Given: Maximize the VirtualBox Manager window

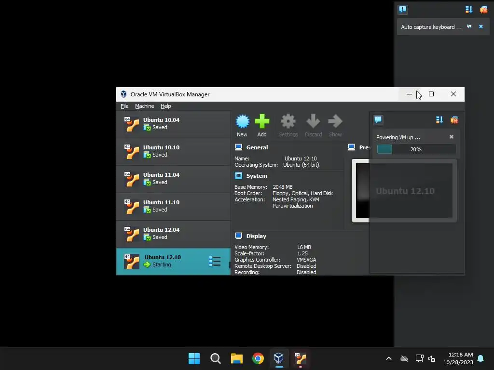Looking at the screenshot, I should click(x=431, y=94).
